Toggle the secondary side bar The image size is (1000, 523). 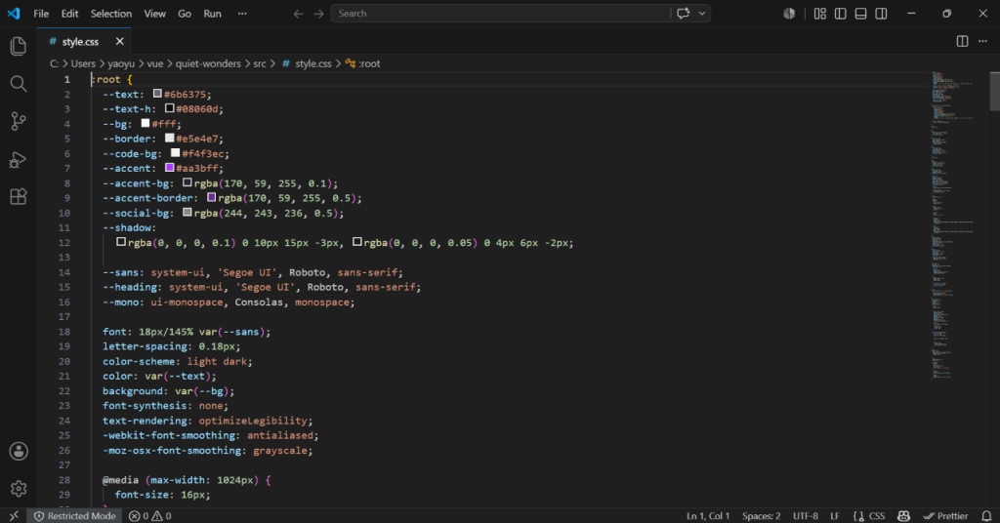882,14
